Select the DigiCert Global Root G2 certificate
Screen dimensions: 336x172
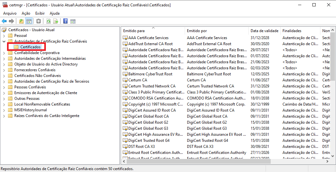(x=148, y=122)
